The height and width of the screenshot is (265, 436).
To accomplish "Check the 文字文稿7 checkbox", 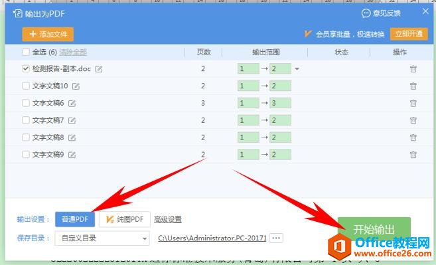I will coord(26,120).
